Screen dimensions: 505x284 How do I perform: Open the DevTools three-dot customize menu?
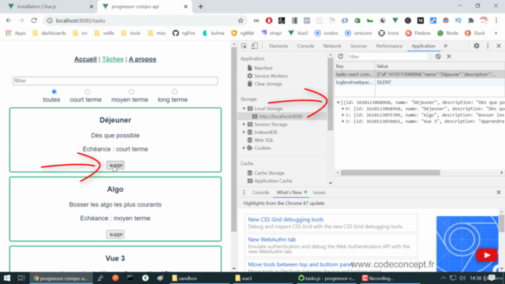(x=488, y=46)
